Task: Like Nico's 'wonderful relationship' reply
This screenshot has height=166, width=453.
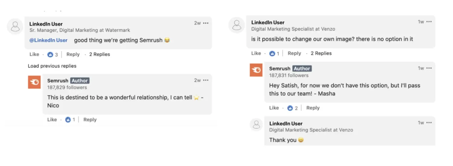Action: [x=52, y=120]
